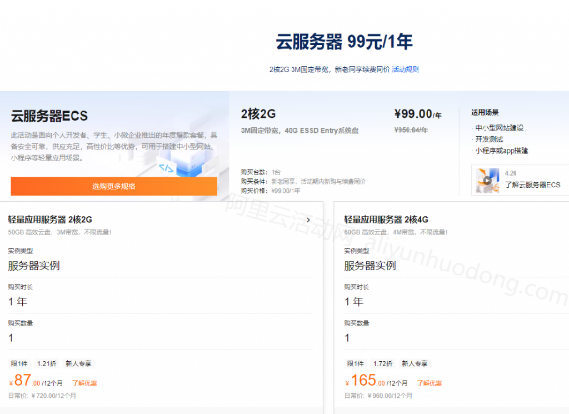Click the 60GB 高效云盘 4M带宽 description

tap(396, 232)
